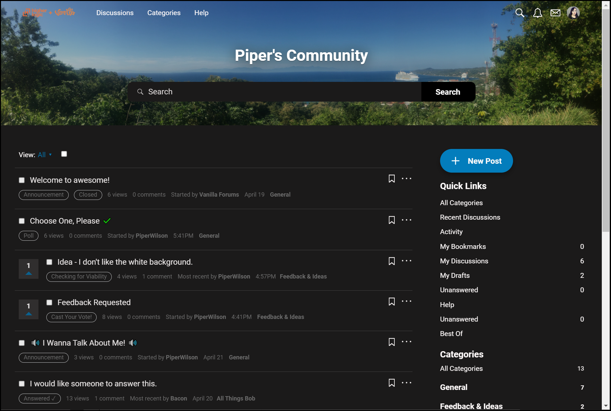Open Feedback & Ideas category in sidebar
The height and width of the screenshot is (411, 611).
coord(471,406)
